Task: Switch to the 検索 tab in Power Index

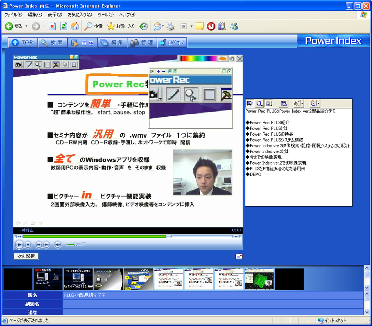Action: (52, 42)
